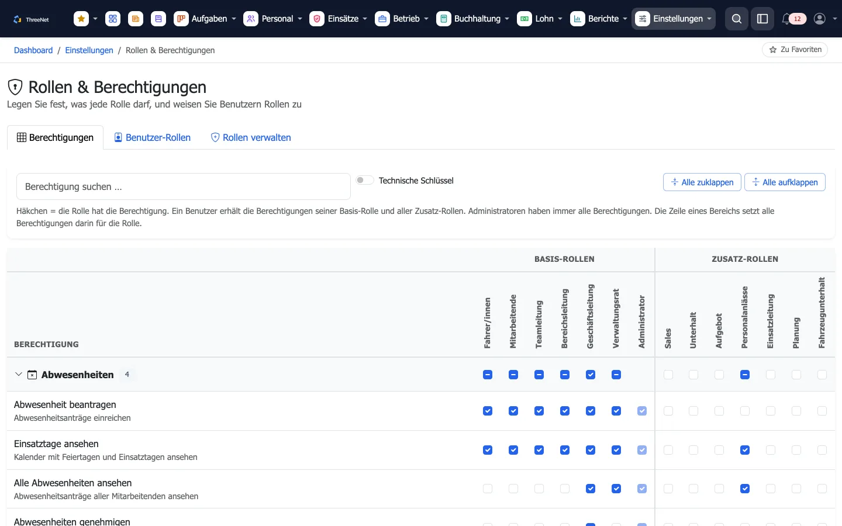Toggle the Technische Schlüssel switch
Image resolution: width=842 pixels, height=526 pixels.
pos(365,180)
